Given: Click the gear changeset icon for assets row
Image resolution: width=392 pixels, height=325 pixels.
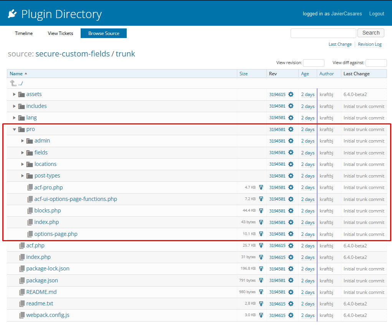Looking at the screenshot, I should click(291, 95).
